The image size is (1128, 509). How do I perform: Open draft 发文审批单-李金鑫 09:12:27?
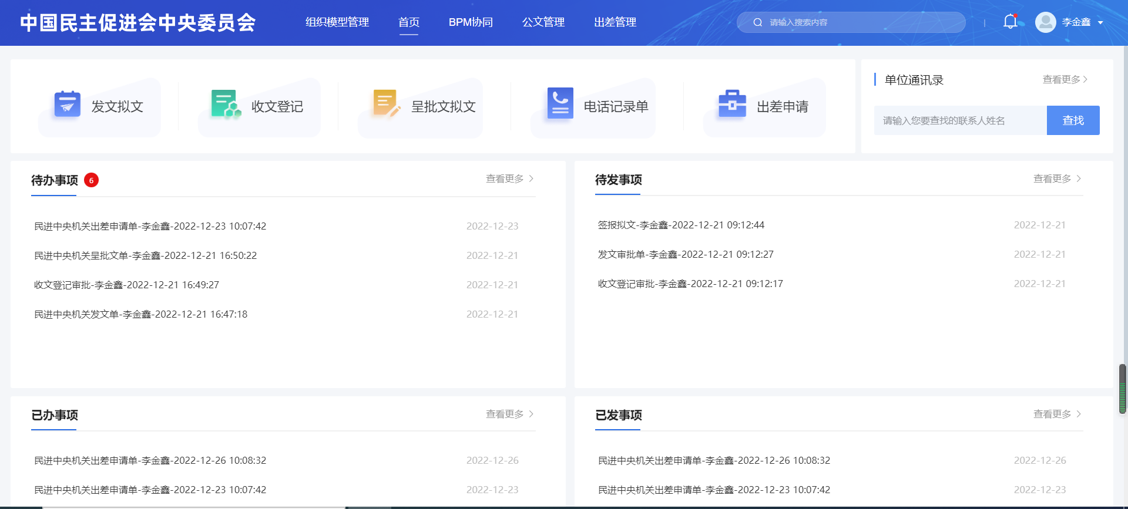(686, 254)
